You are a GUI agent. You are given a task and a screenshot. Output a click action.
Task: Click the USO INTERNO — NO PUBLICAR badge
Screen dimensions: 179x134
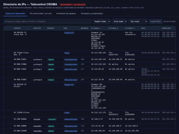point(73,5)
